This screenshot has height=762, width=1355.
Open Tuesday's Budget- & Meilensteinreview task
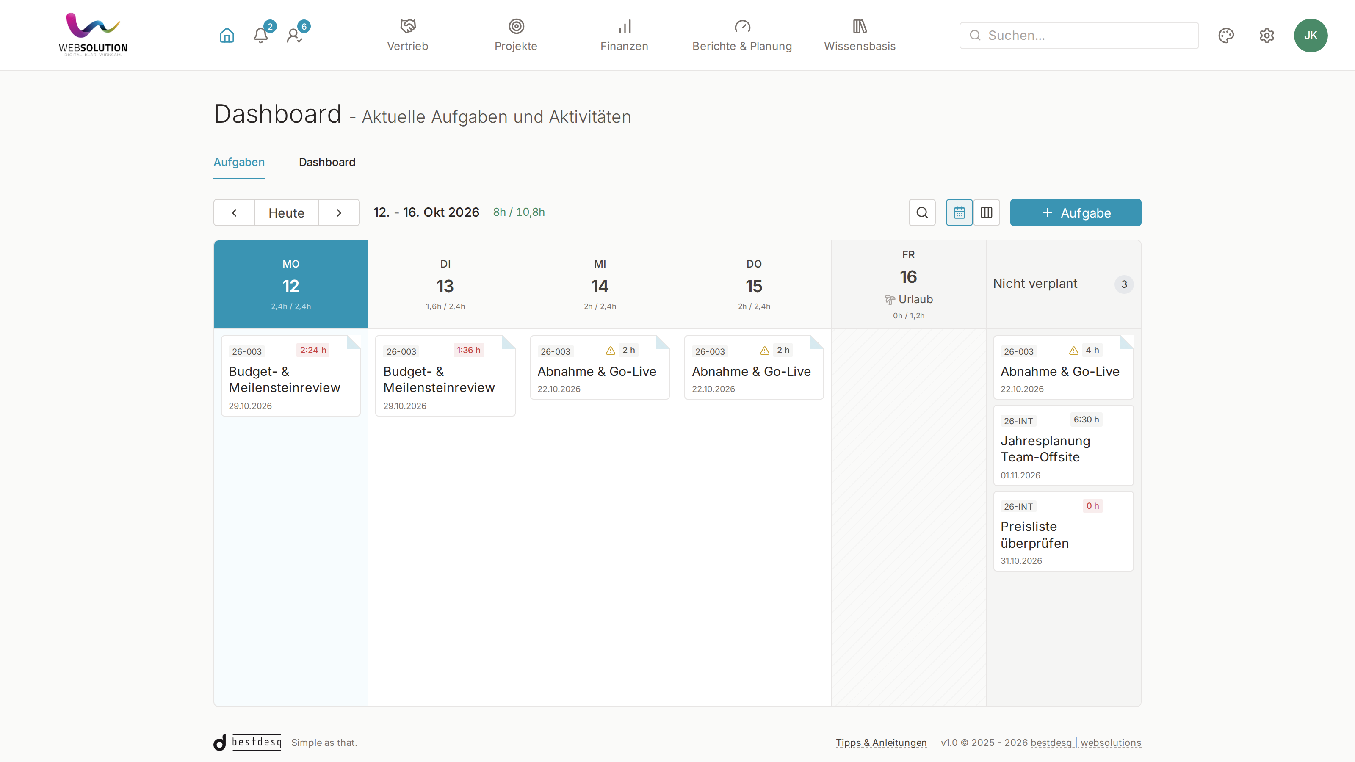[x=445, y=375]
